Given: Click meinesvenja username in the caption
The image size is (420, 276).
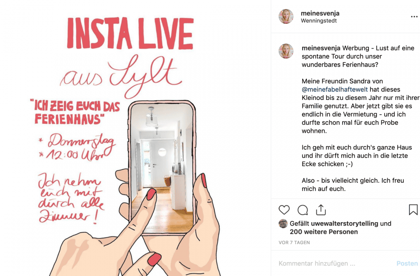Looking at the screenshot, I should coord(321,48).
